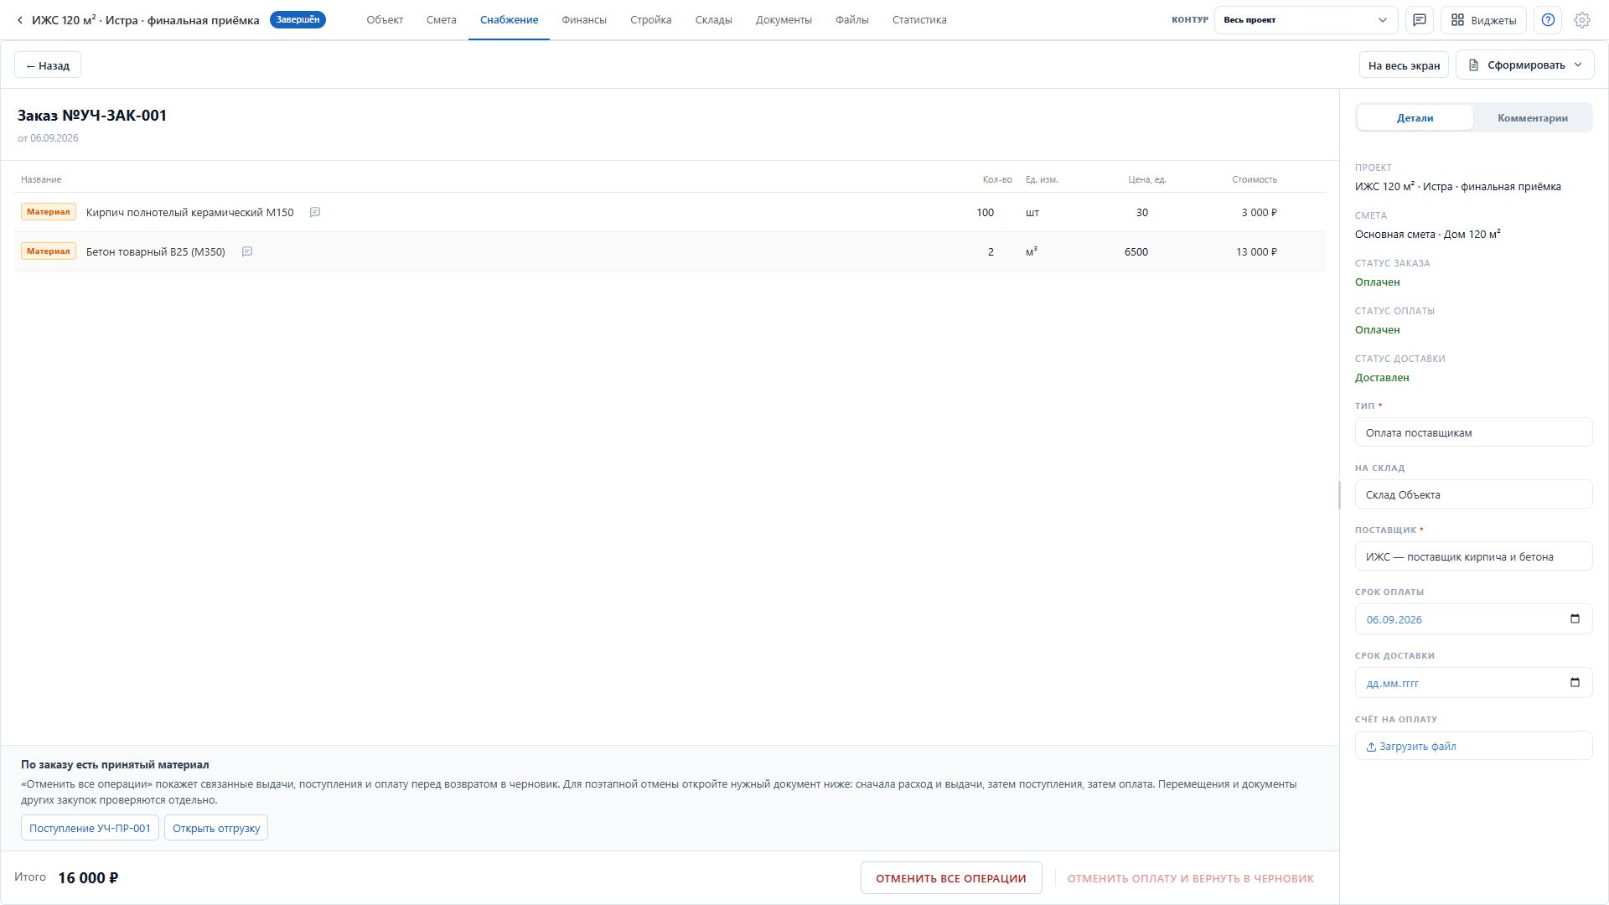Screen dimensions: 1609x905
Task: Expand the Контур 'Весь проект' dropdown
Action: point(1306,20)
